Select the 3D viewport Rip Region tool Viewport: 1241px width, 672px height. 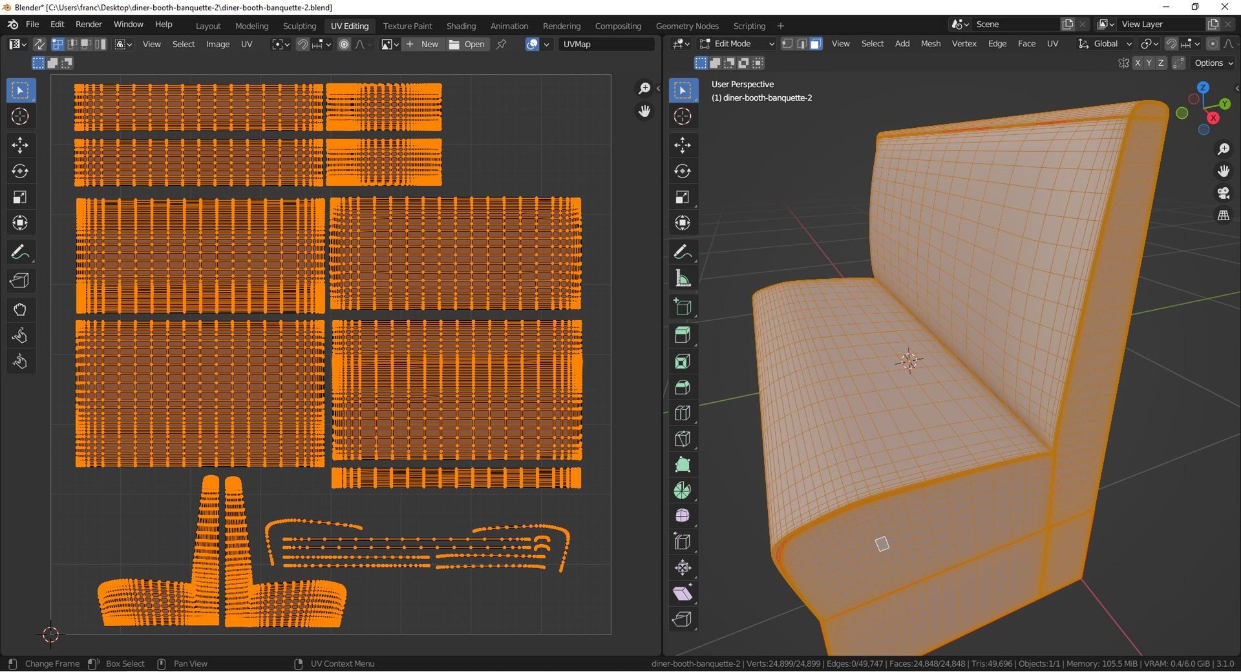coord(683,619)
